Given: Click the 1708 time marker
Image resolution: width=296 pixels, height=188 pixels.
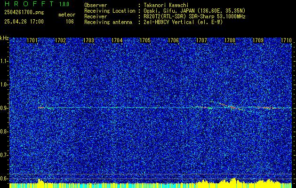Looking at the screenshot, I should [230, 40].
